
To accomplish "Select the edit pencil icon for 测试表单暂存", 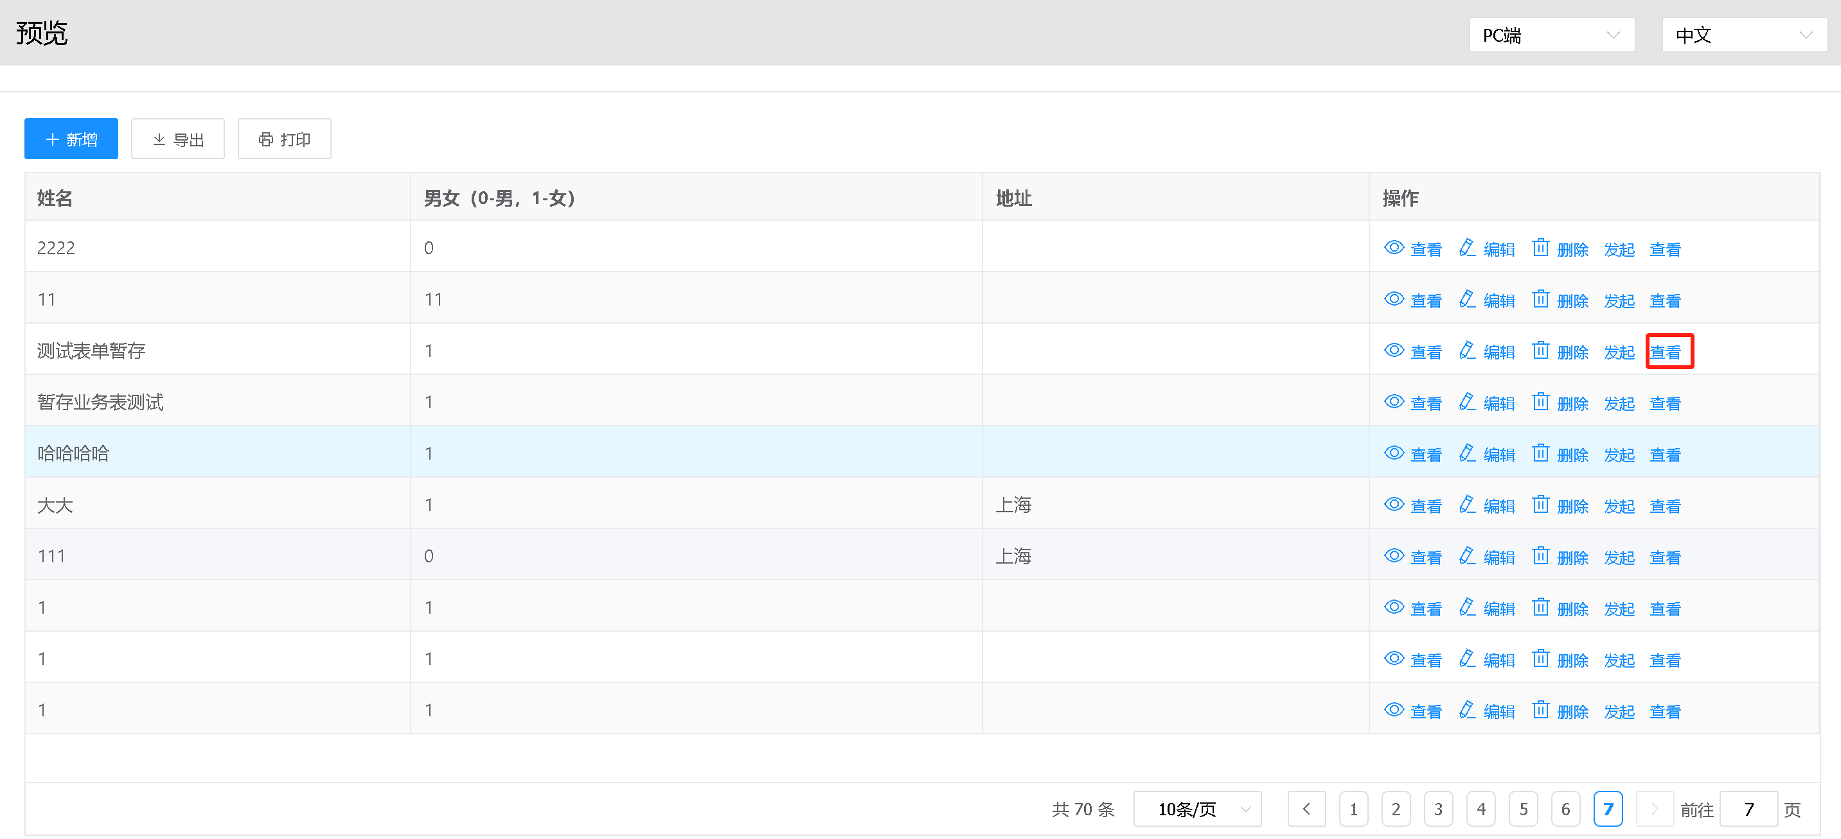I will (x=1467, y=350).
